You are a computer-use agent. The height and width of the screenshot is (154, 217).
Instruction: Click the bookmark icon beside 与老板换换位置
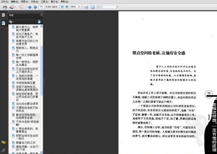point(13,83)
